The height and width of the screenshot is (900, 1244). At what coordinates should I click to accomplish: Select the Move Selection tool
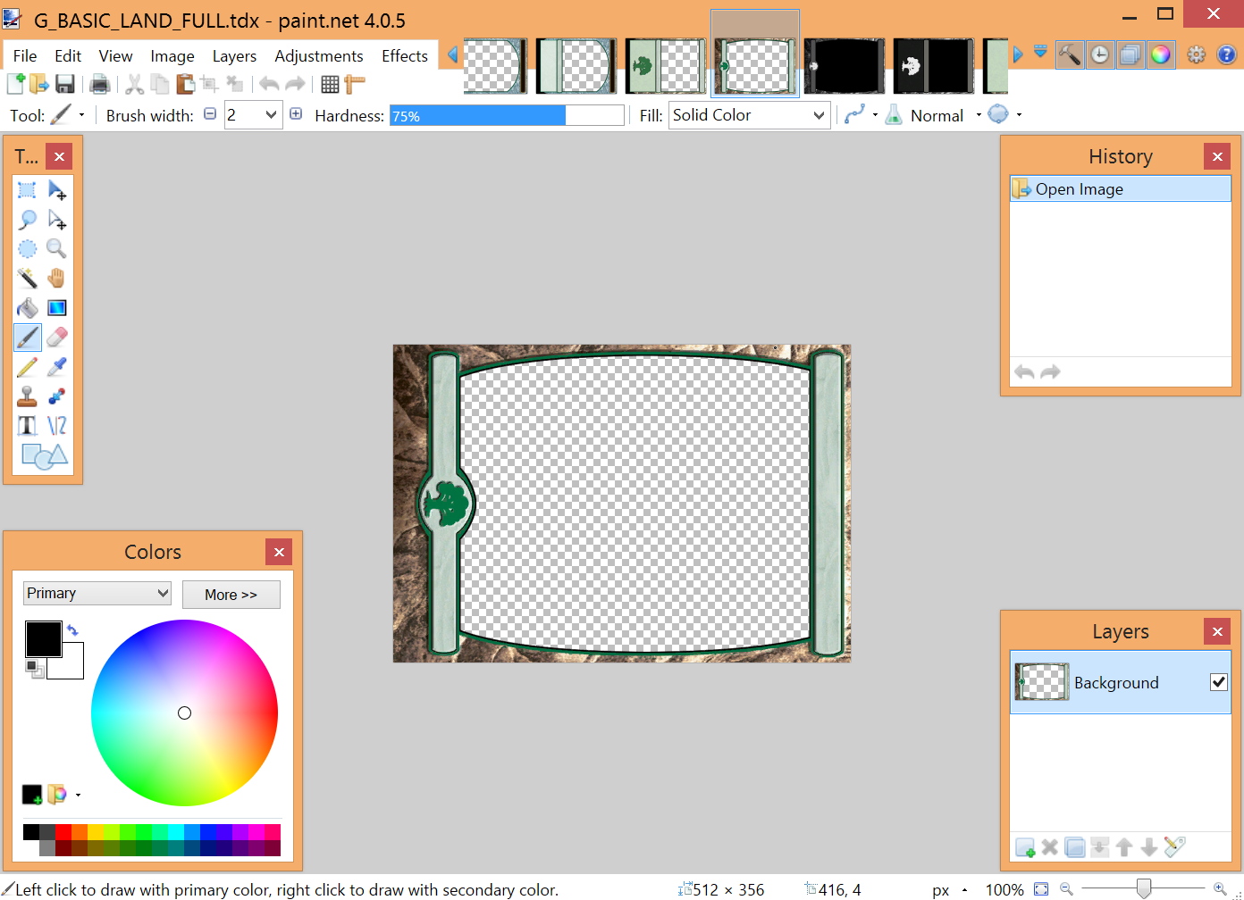[x=57, y=220]
